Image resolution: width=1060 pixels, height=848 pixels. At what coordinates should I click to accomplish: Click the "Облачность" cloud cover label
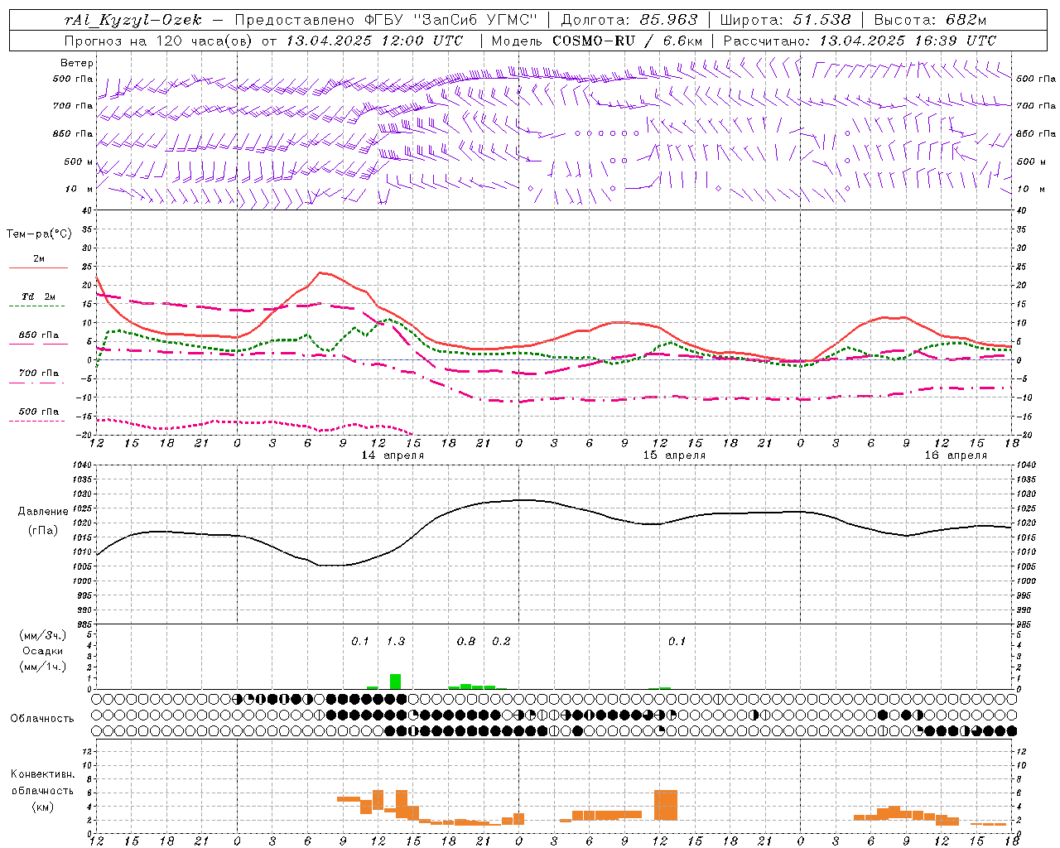pyautogui.click(x=42, y=719)
